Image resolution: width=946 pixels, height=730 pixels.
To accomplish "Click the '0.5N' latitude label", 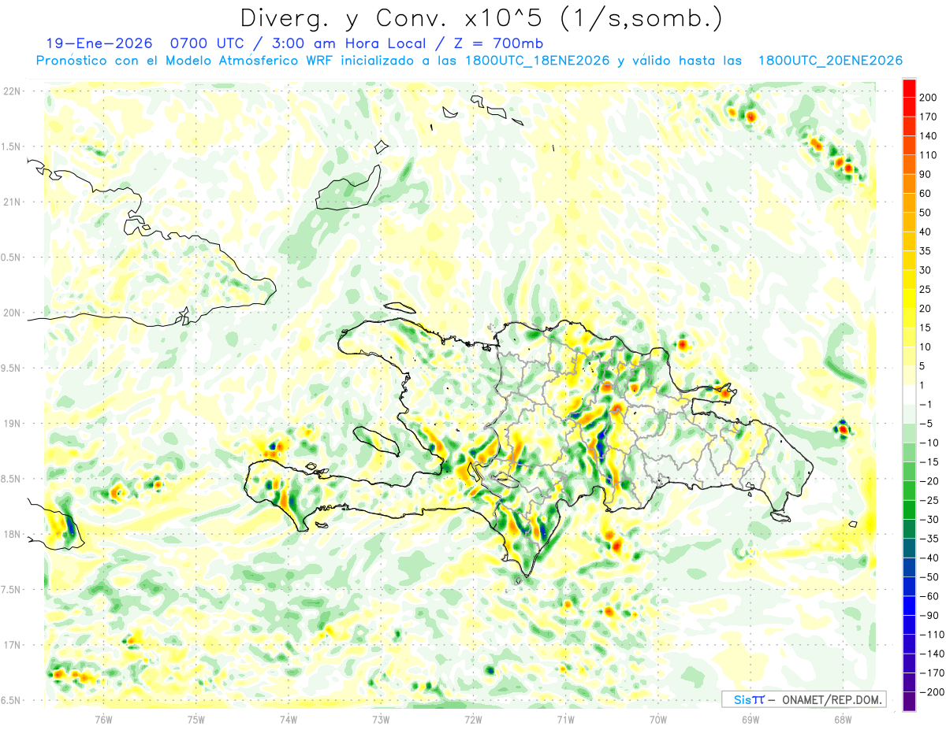I will point(11,258).
